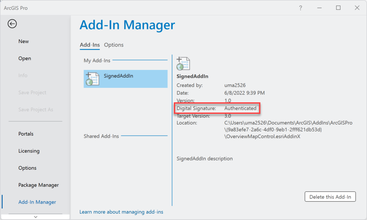Viewport: 367px width, 220px height.
Task: Click the SignedAddIn description text
Action: 205,159
